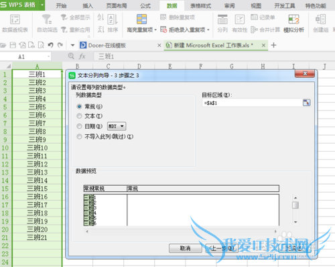
Task: Select the Date (日期) radio button
Action: pos(79,126)
